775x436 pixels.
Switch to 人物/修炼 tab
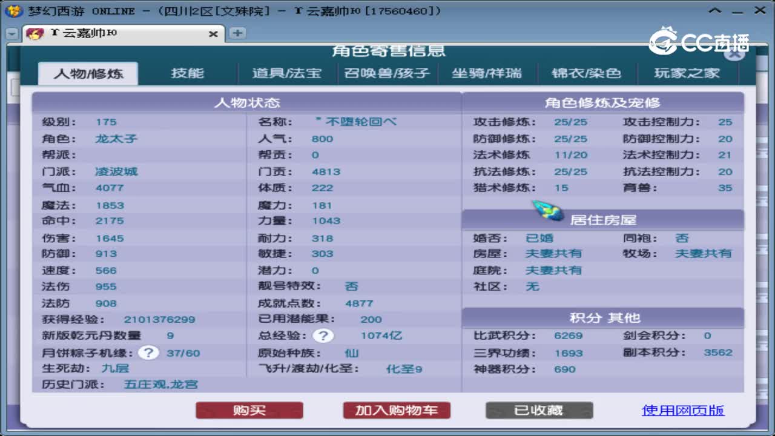[x=88, y=74]
